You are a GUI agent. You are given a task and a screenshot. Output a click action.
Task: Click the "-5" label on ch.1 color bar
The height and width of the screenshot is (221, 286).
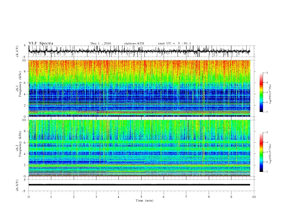click(266, 92)
